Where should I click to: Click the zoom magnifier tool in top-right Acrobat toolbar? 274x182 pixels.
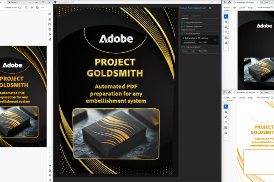point(226,22)
